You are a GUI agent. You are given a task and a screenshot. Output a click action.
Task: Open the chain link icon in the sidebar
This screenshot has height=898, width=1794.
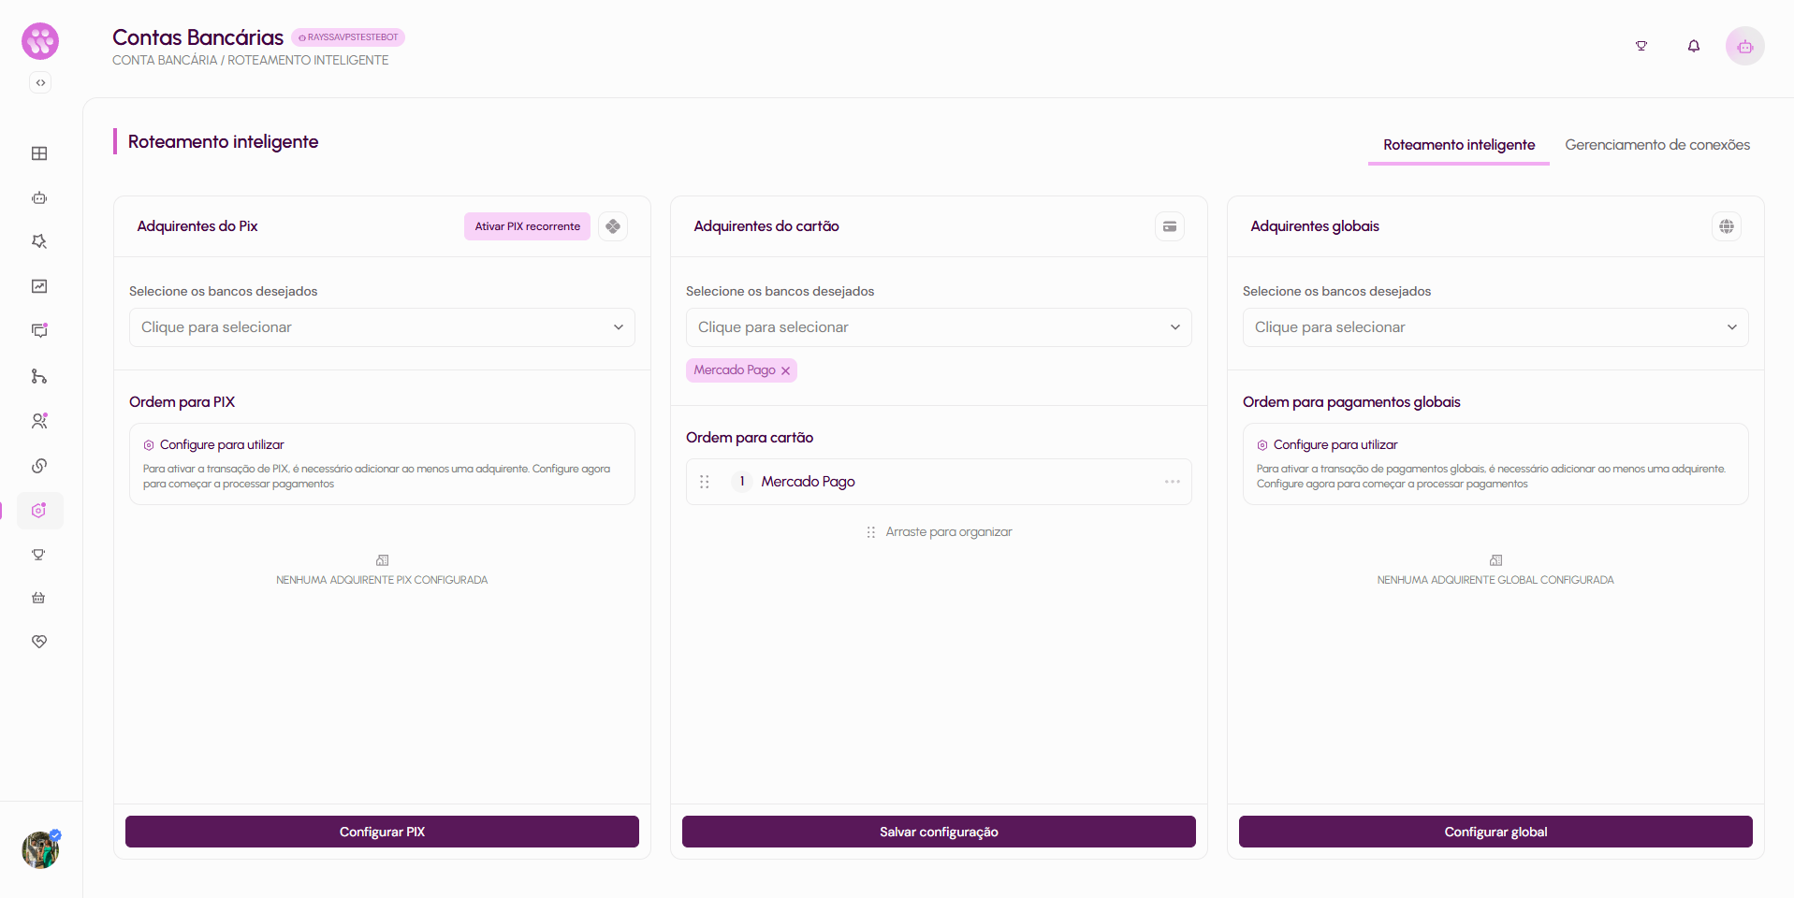pos(39,466)
